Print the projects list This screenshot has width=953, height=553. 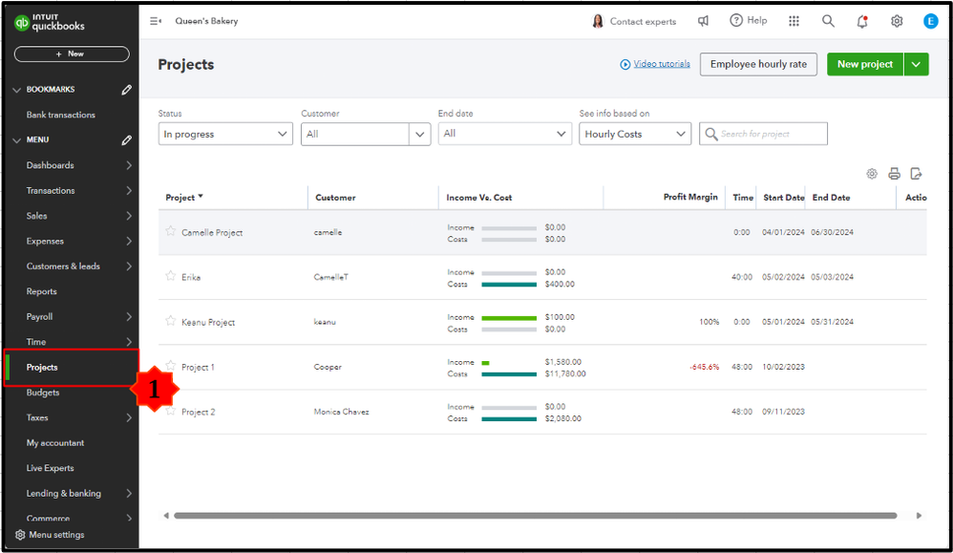tap(894, 174)
